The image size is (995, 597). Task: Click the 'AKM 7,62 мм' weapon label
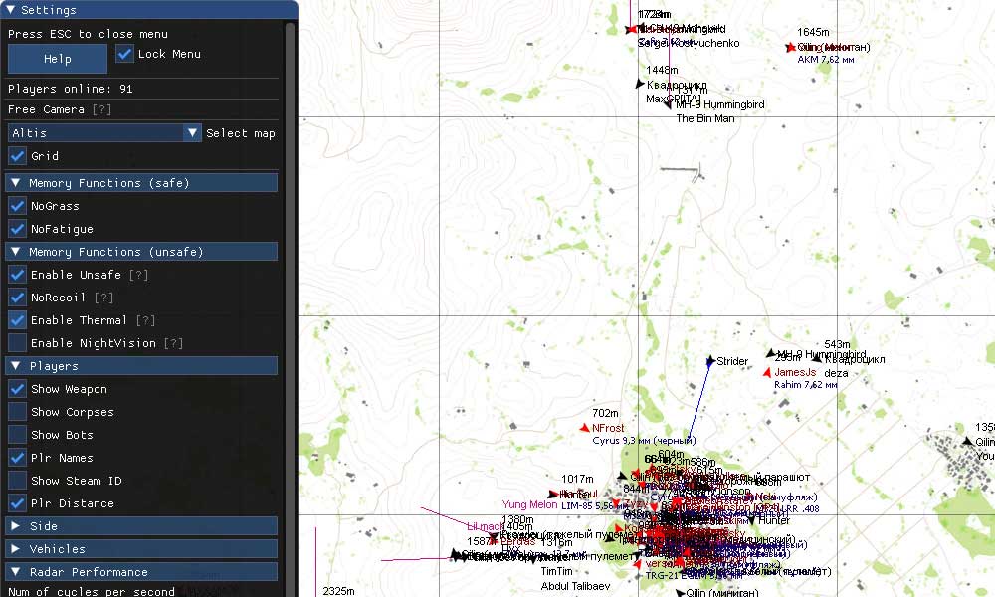coord(826,60)
